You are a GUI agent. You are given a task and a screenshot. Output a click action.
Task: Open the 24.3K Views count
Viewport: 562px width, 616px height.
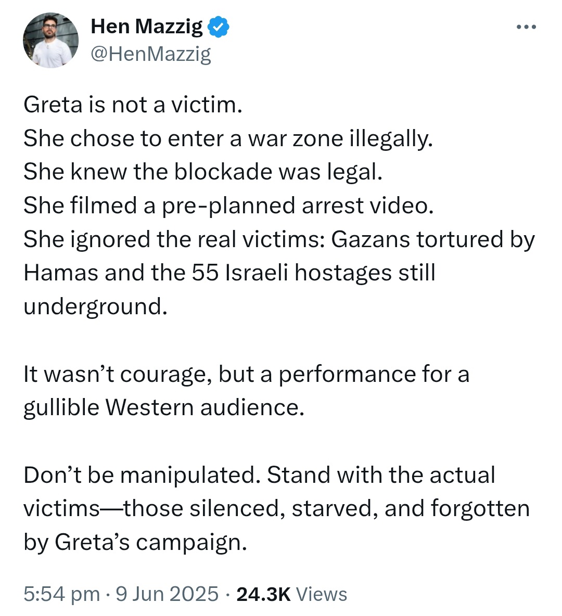point(291,593)
